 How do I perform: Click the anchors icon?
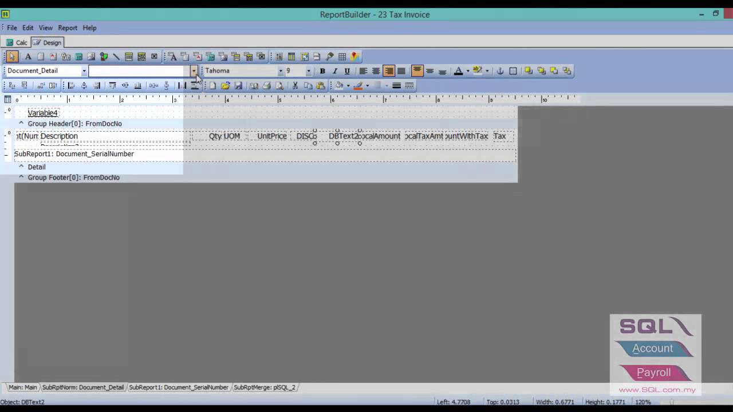tap(500, 71)
